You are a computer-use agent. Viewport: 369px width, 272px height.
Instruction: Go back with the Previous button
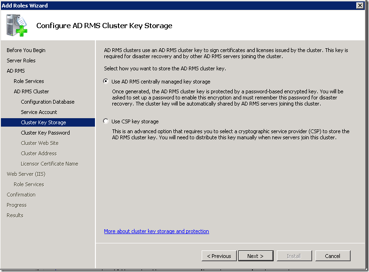219,256
